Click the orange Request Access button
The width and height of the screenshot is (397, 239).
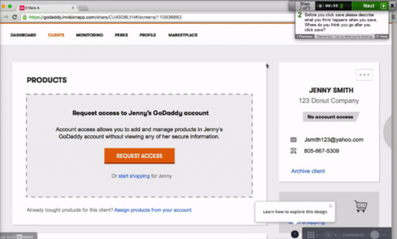point(139,156)
